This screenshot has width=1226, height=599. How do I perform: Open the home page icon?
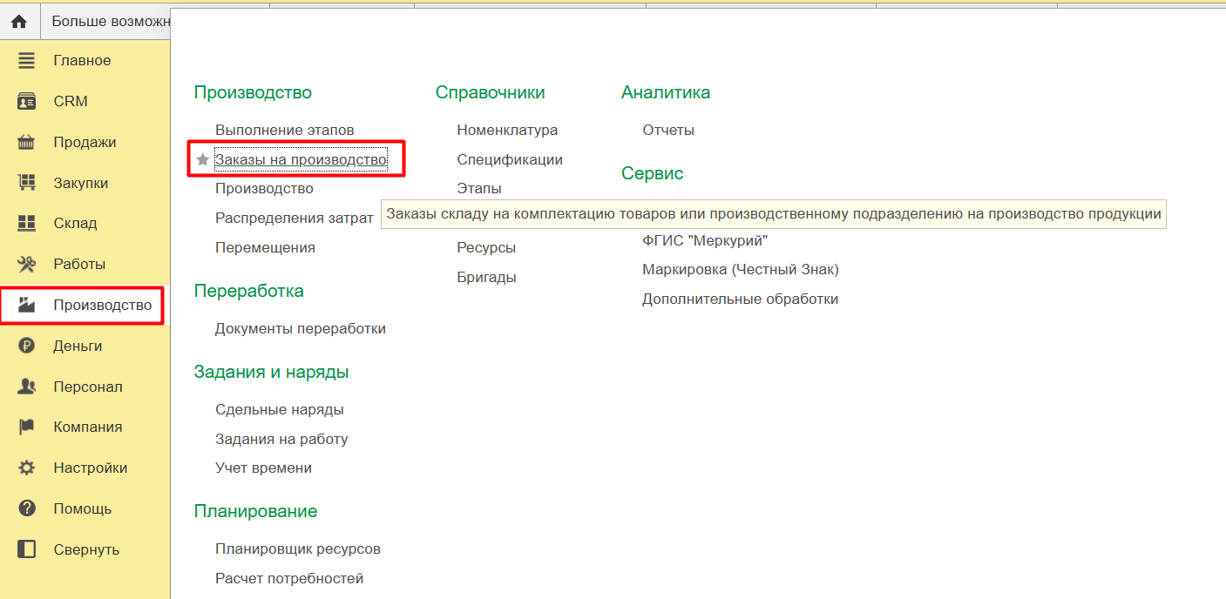point(19,21)
